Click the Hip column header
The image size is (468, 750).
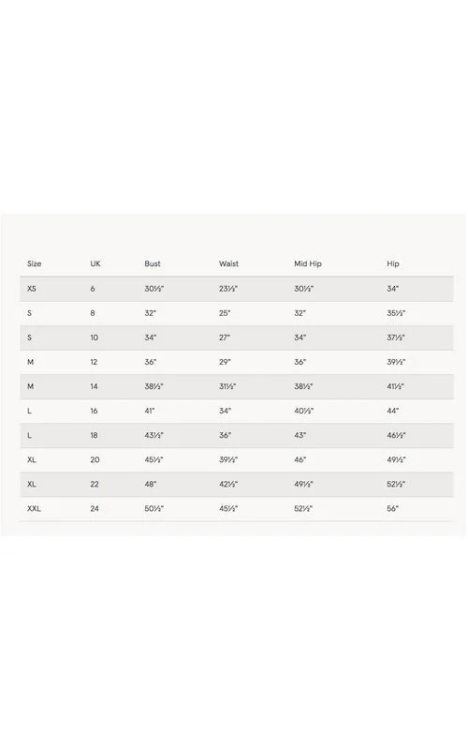392,263
